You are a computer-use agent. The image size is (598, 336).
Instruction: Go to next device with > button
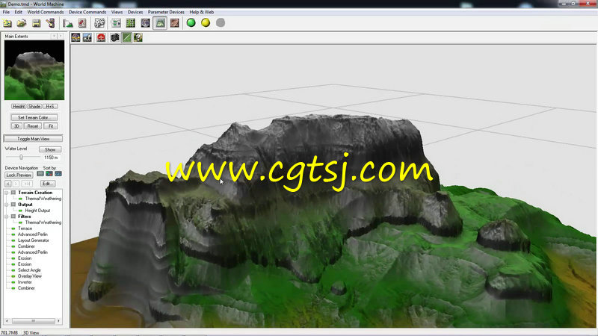point(16,184)
